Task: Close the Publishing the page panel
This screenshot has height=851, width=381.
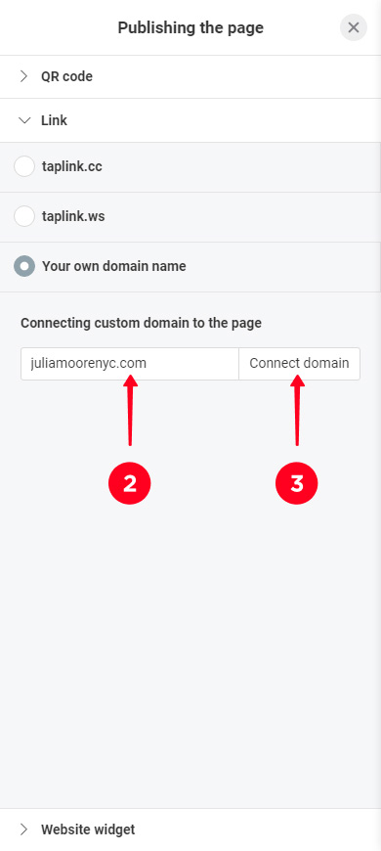Action: [x=354, y=27]
